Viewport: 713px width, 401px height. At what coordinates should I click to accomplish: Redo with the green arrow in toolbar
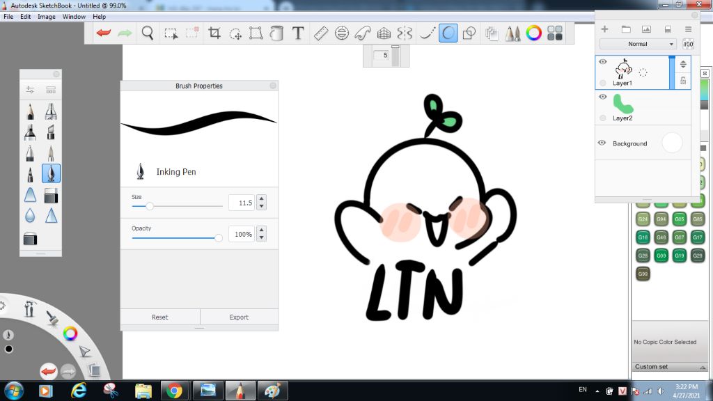pyautogui.click(x=125, y=33)
